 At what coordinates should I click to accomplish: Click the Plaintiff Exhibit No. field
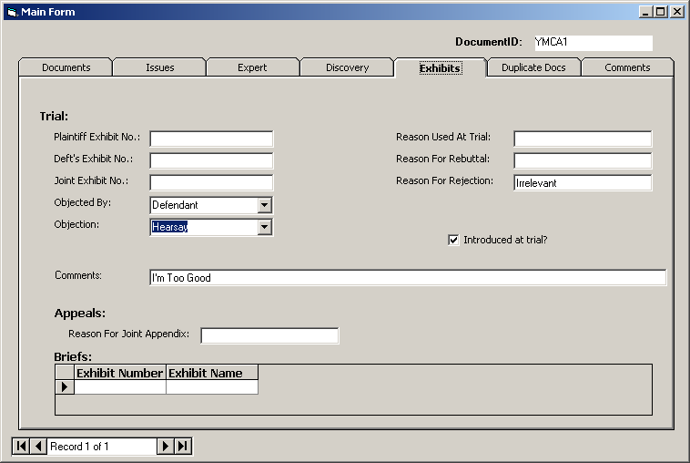tap(211, 139)
